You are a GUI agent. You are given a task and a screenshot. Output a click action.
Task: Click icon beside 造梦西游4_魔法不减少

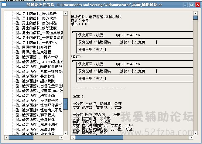tap(18, 125)
